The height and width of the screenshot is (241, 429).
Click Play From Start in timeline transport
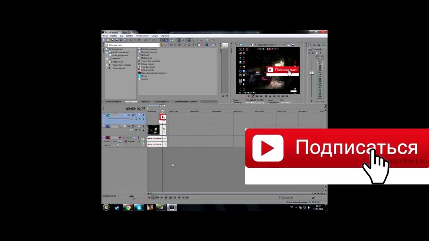pos(158,197)
